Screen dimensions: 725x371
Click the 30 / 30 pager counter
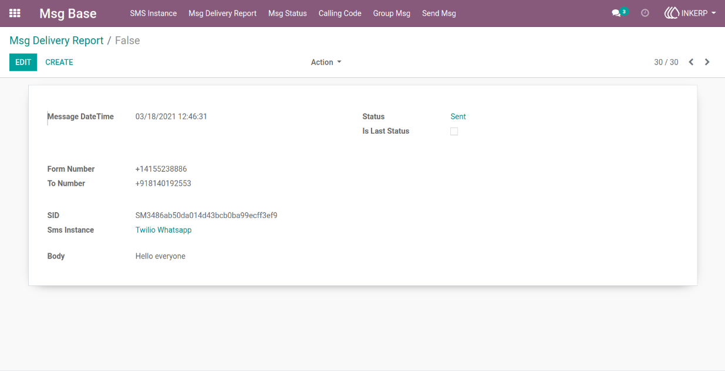(666, 62)
